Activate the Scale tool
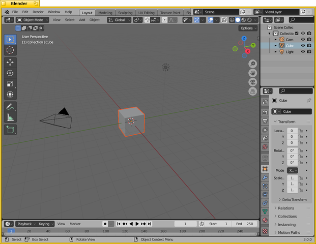 tap(10, 83)
